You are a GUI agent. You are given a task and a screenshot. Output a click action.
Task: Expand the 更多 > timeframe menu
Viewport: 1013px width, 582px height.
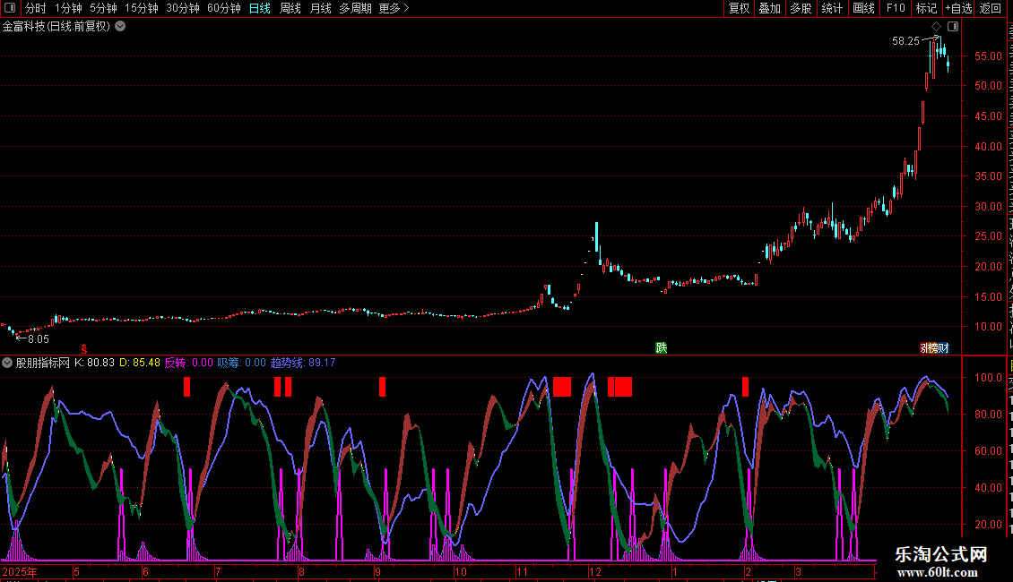(x=394, y=8)
